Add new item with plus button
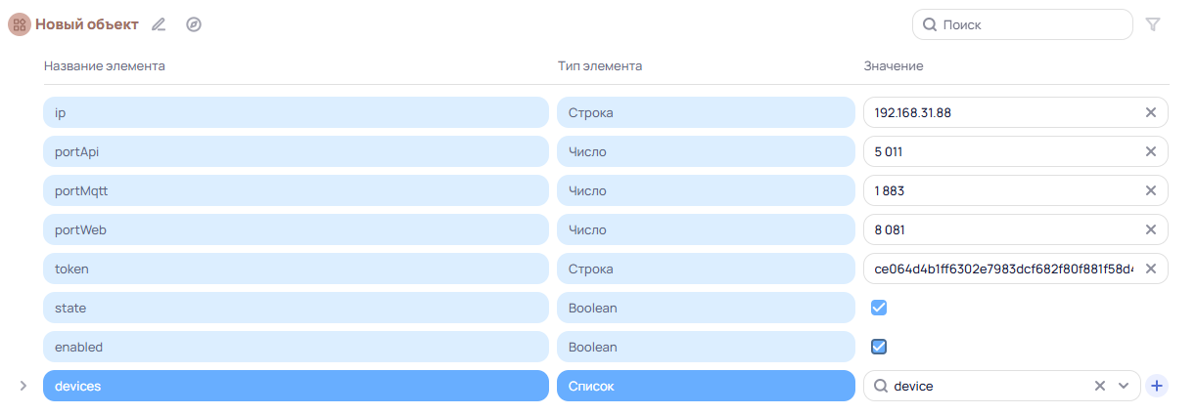 click(1157, 386)
